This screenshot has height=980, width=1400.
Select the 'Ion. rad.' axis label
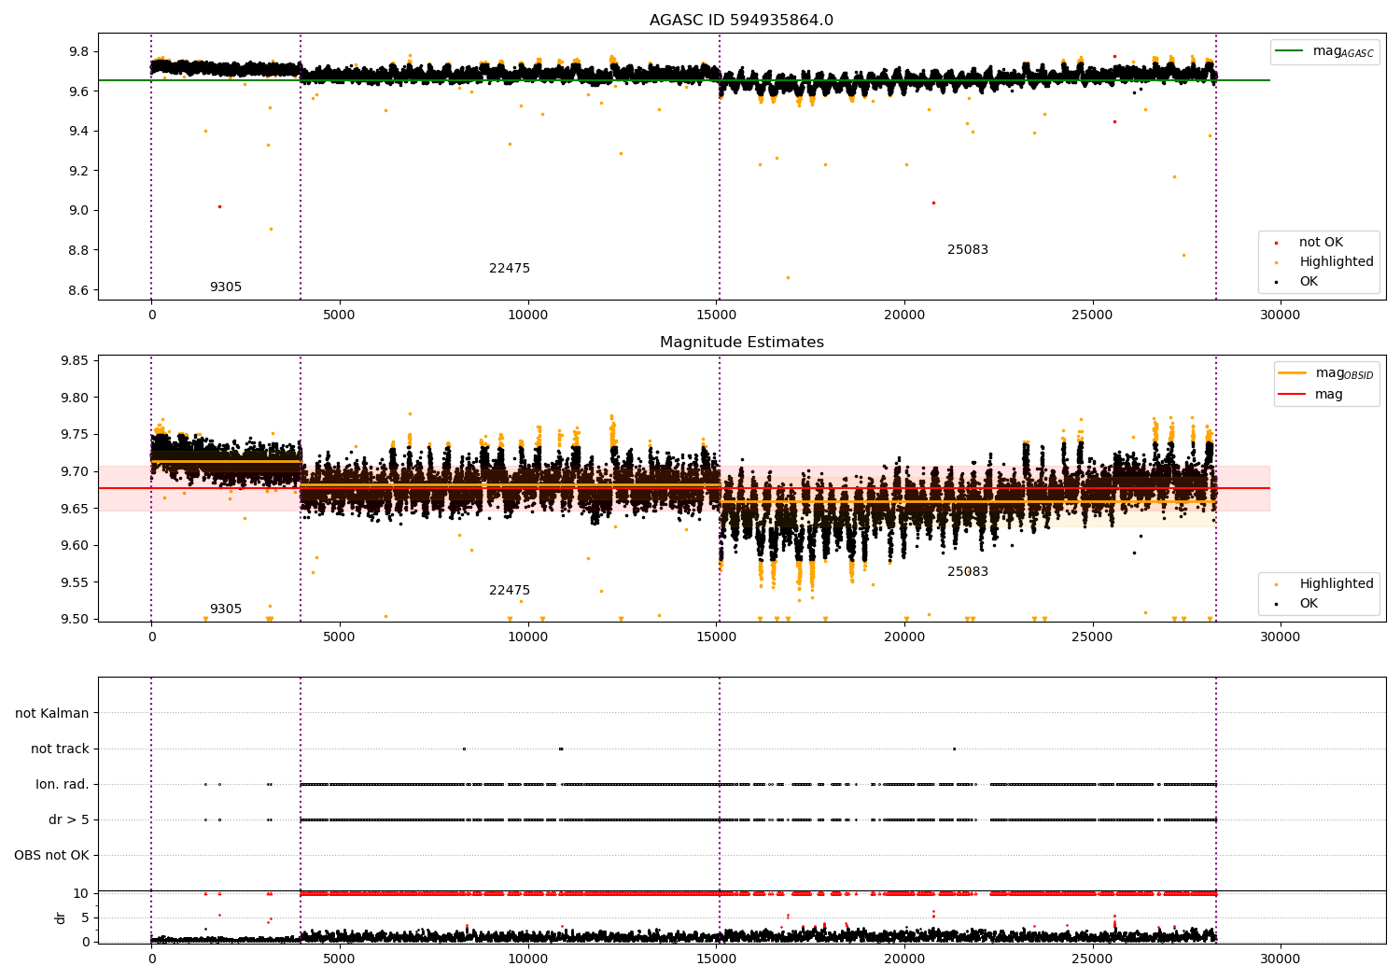63,785
